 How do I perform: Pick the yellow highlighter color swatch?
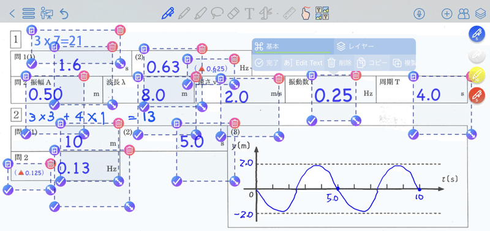click(x=477, y=77)
